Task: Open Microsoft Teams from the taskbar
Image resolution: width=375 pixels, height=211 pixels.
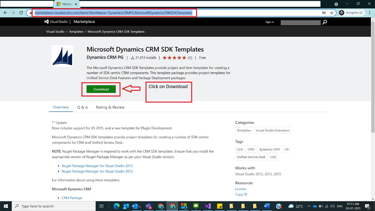Action: [149, 206]
